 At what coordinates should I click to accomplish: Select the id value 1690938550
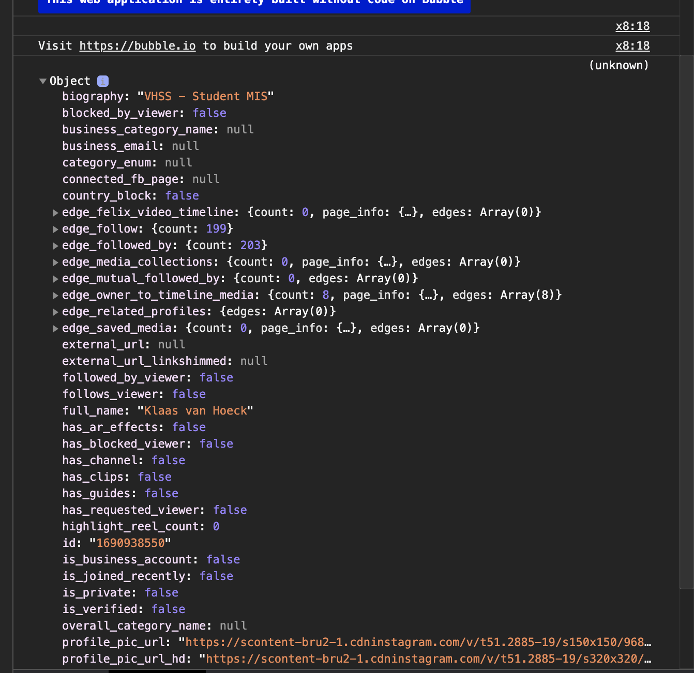130,543
